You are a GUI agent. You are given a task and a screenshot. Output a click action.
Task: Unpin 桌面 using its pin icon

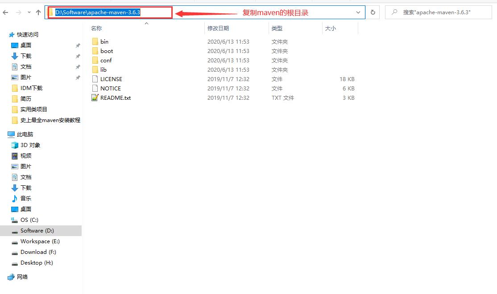pos(78,45)
